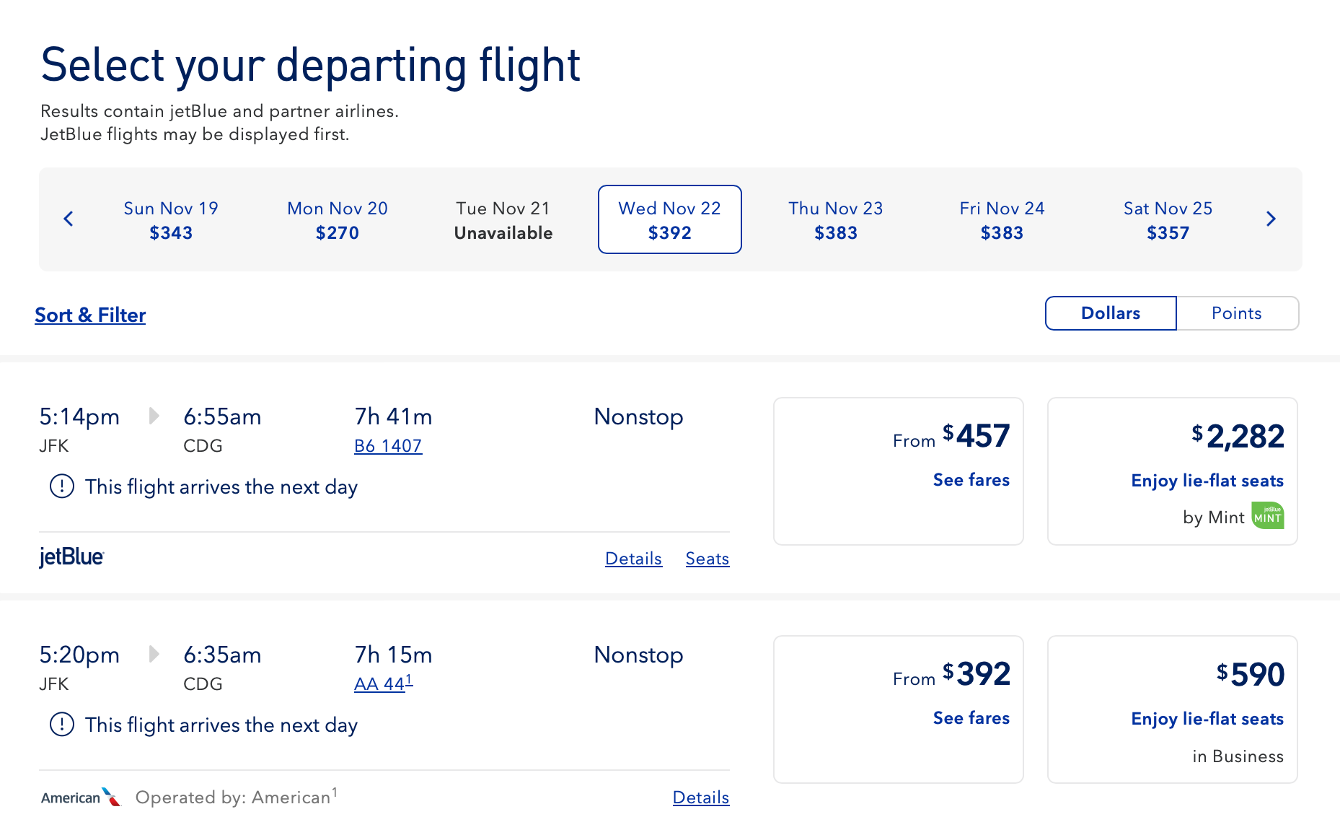Click next-day arrival info icon for B6 1407
1340x830 pixels.
[x=62, y=486]
